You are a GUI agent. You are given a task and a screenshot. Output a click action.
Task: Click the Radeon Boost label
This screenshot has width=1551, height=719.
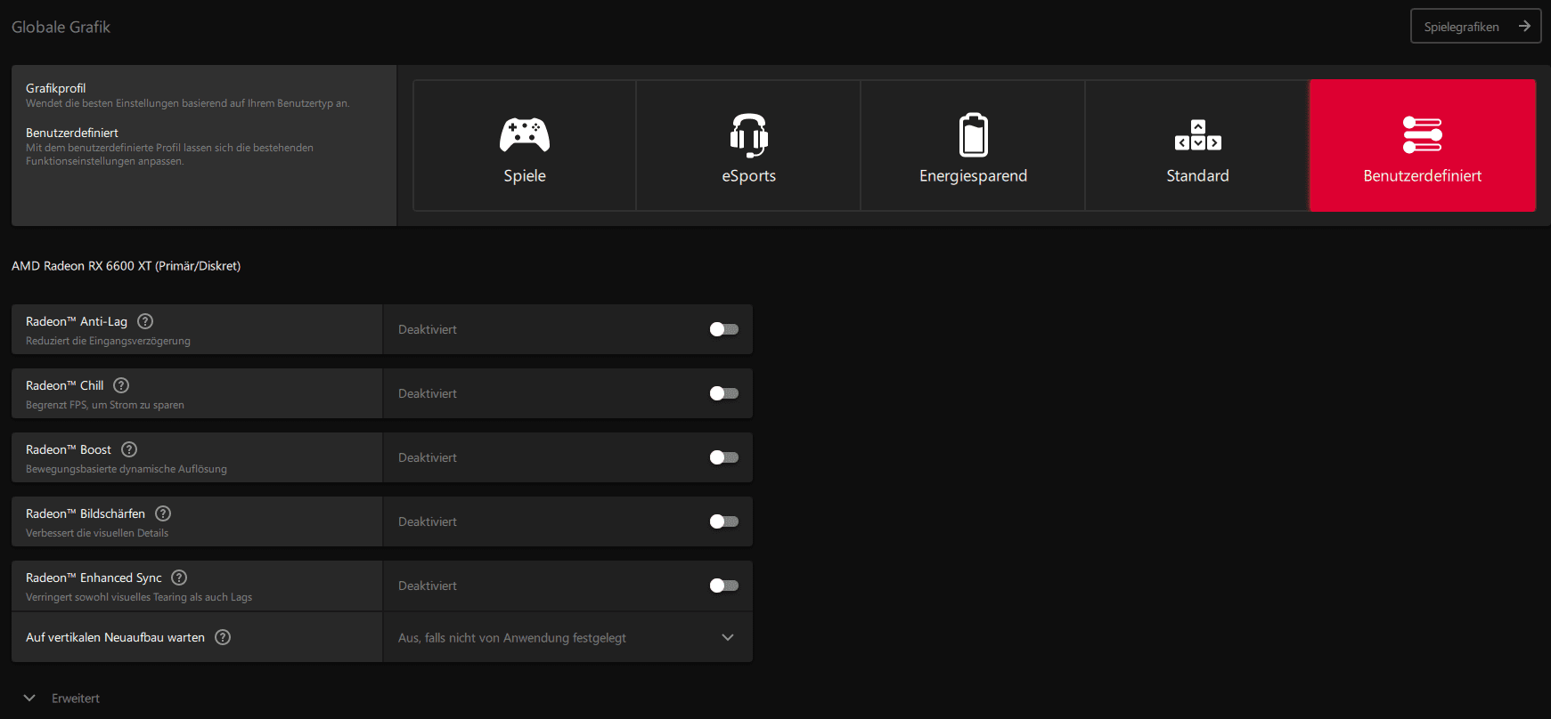point(69,449)
